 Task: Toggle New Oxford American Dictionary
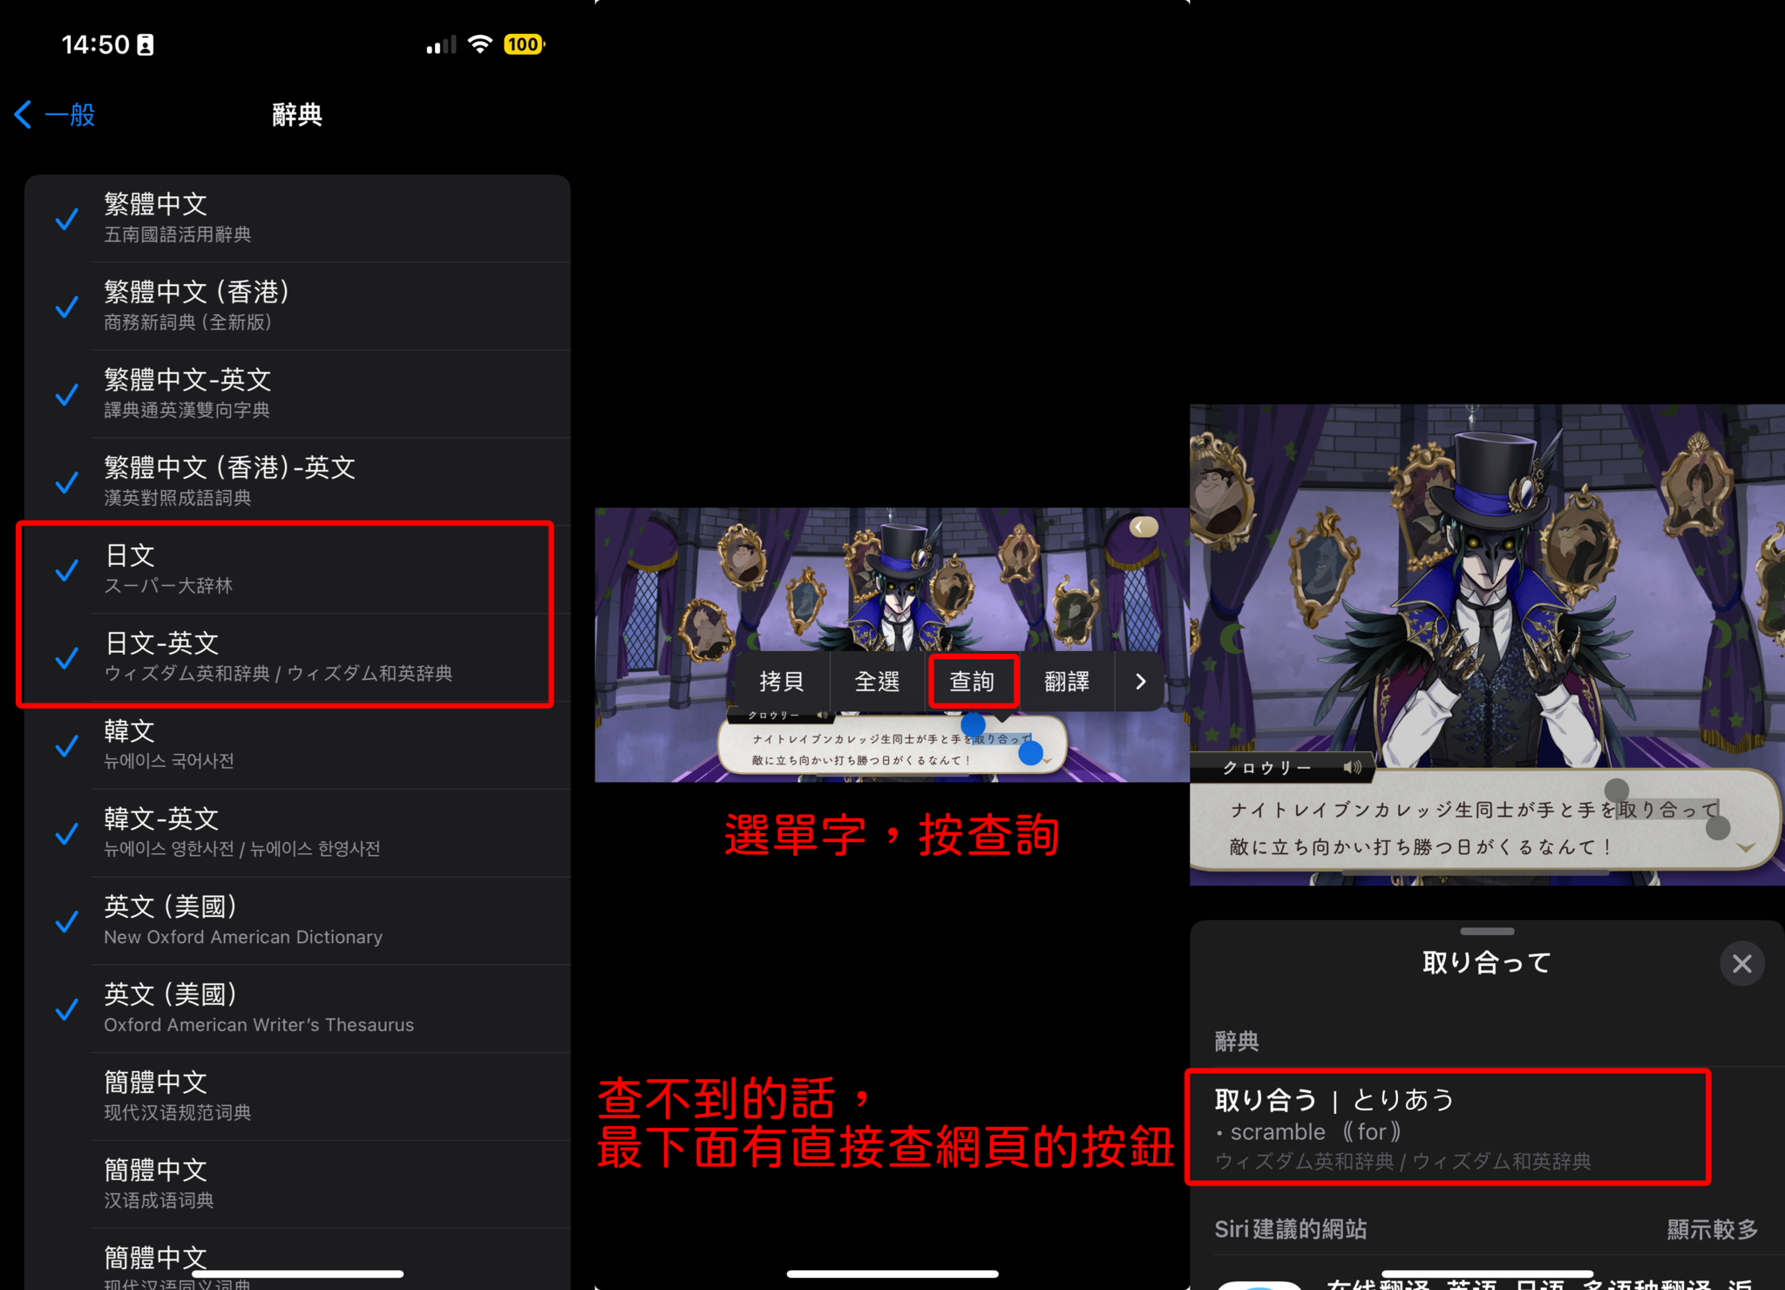(297, 921)
